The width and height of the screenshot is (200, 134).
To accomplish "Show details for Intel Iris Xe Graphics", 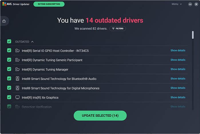I will (x=178, y=98).
